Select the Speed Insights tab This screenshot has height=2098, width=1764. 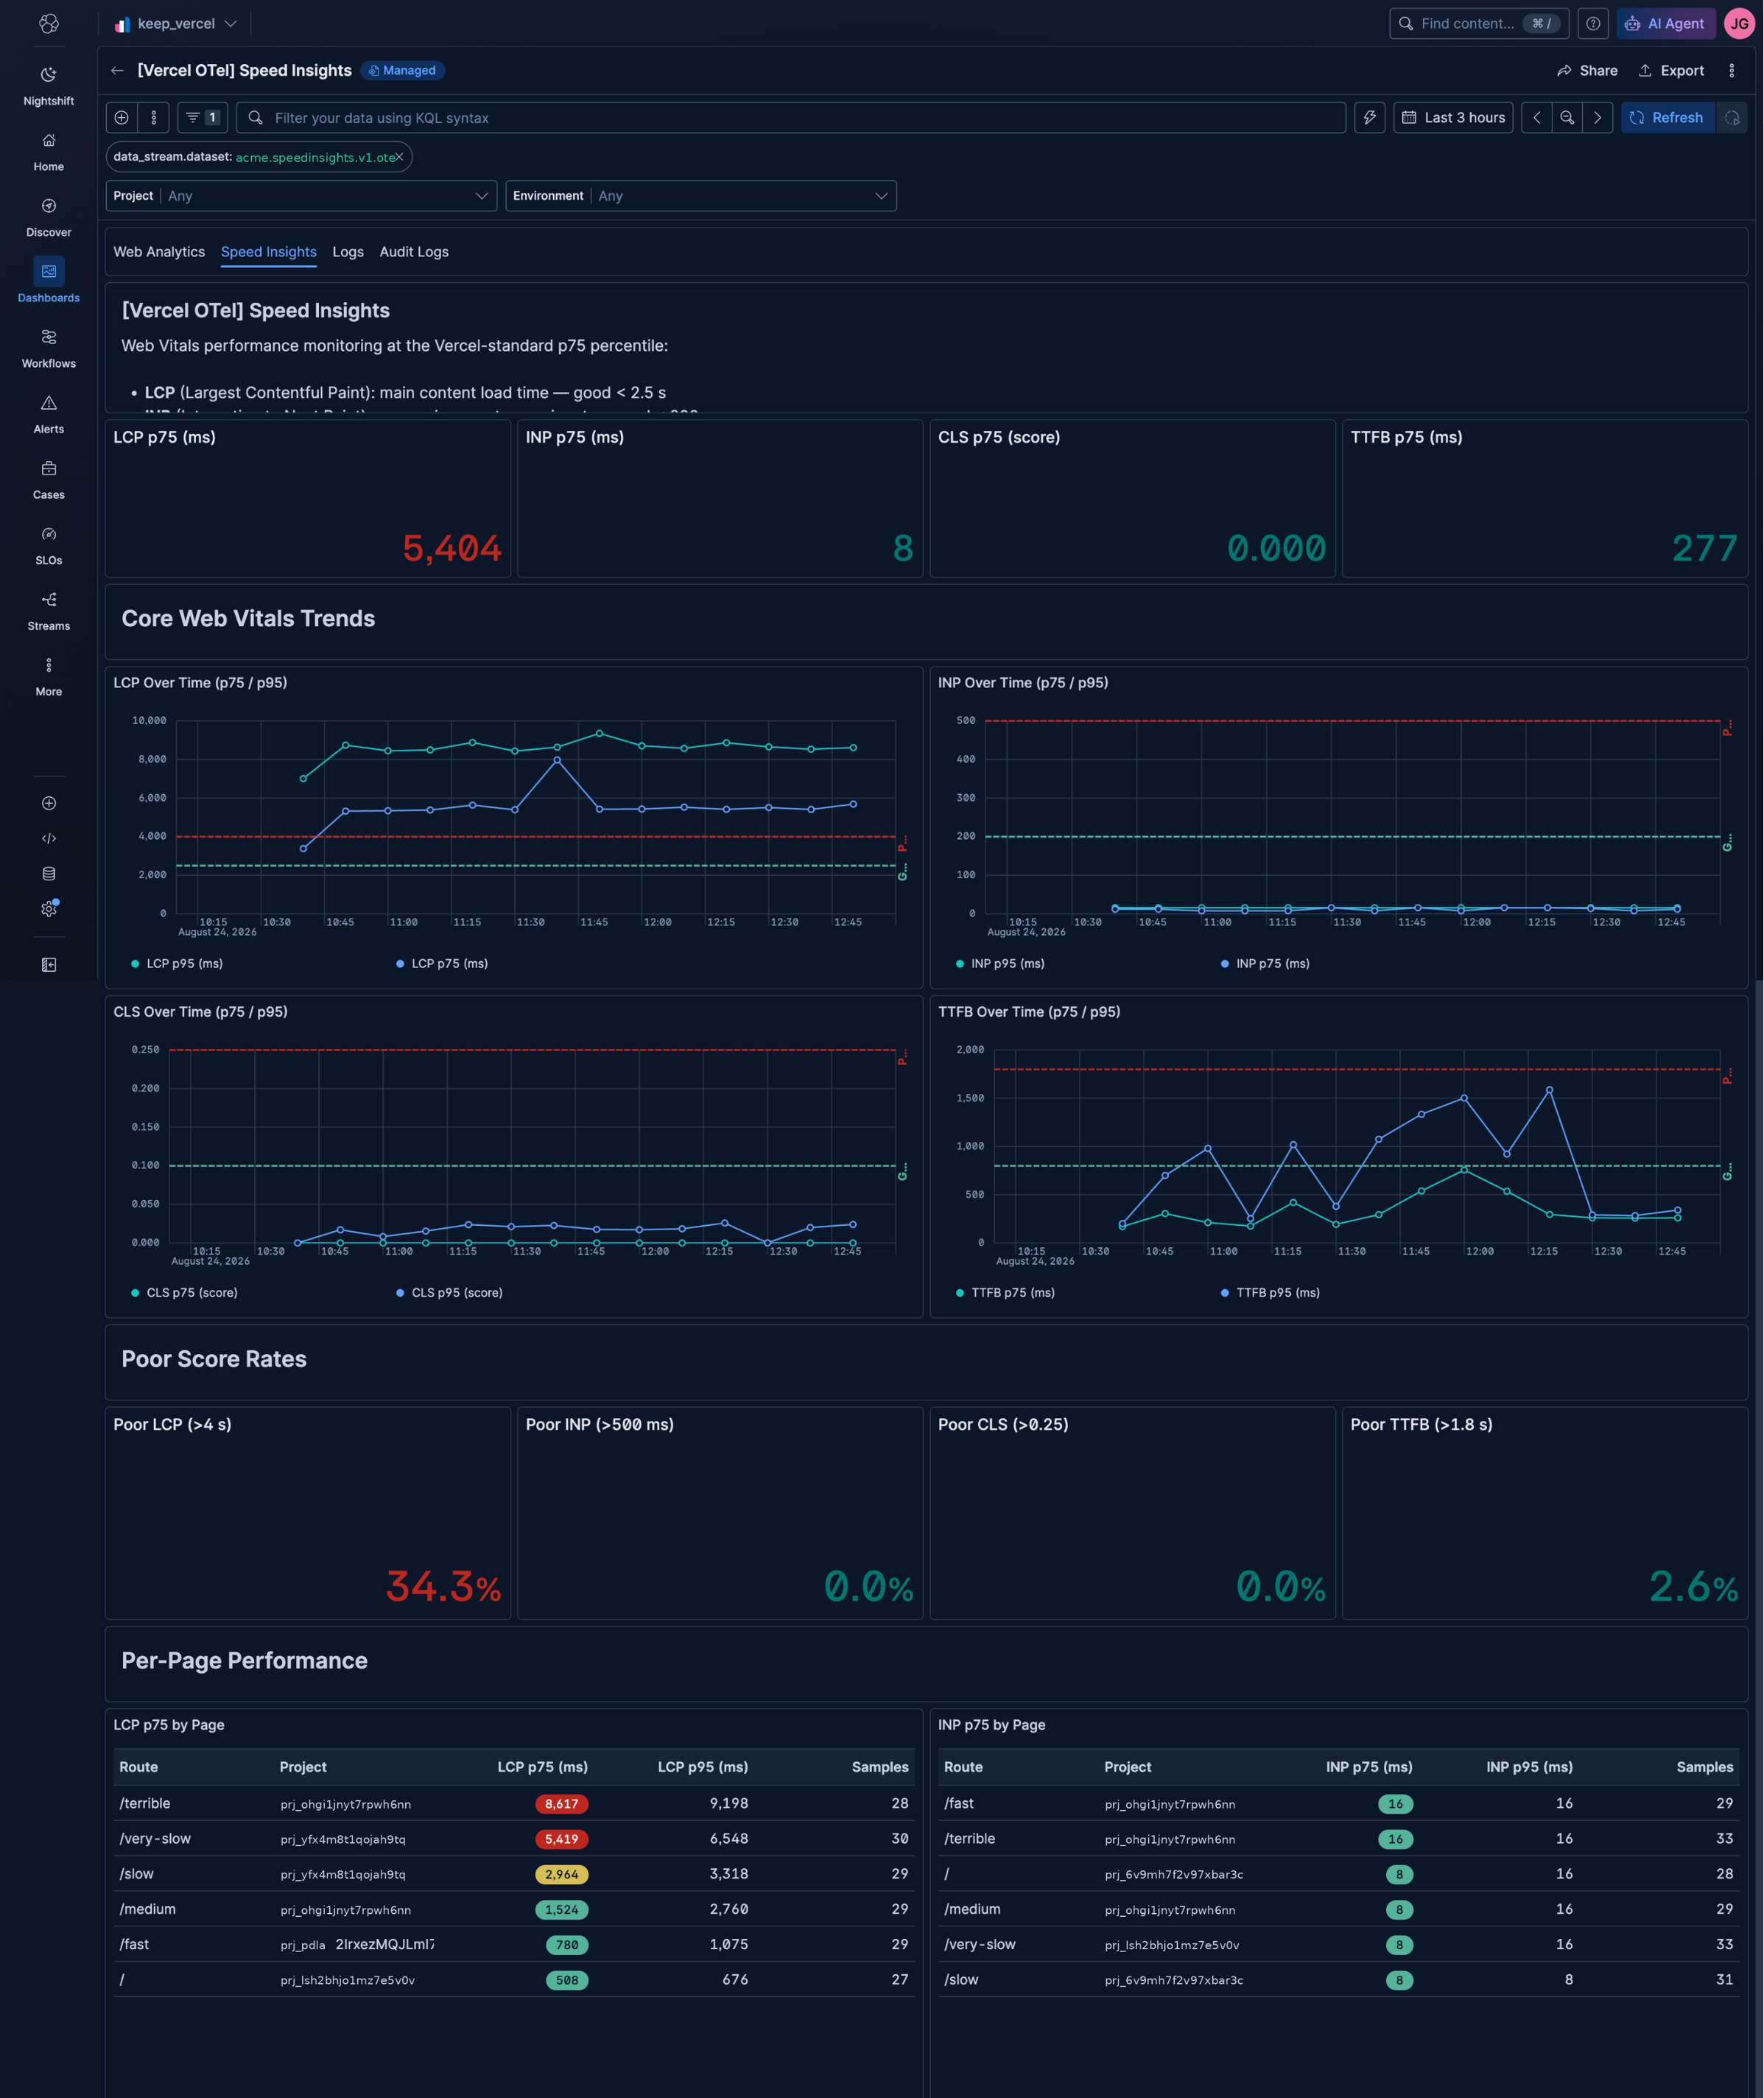click(268, 251)
